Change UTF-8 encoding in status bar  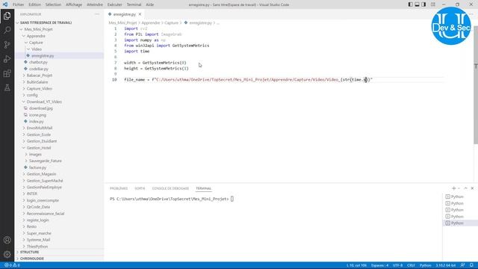point(397,265)
